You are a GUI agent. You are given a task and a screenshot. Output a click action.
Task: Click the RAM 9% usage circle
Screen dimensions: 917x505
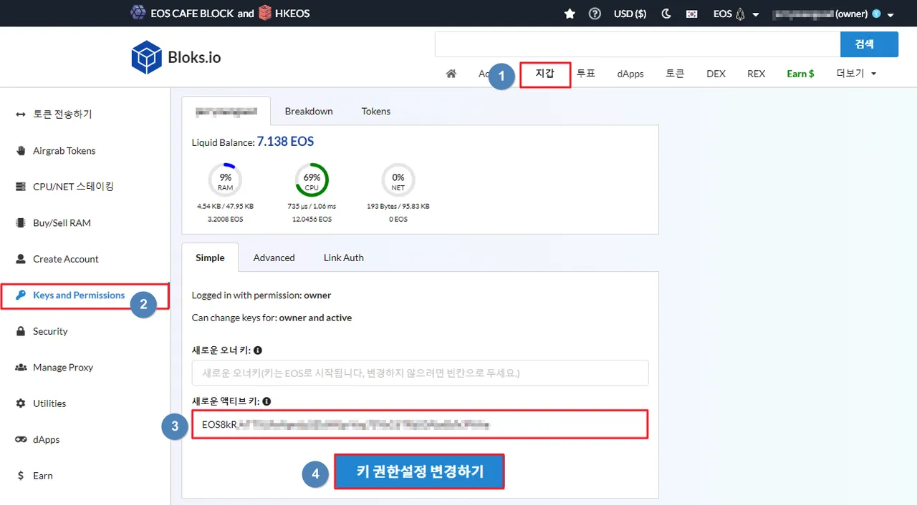[225, 181]
